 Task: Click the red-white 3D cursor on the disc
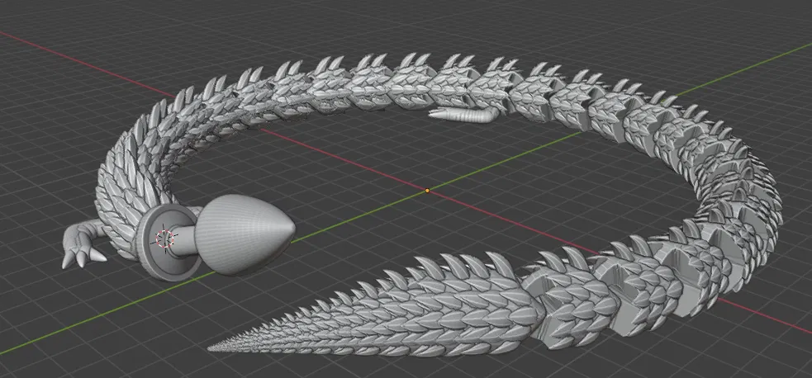point(164,239)
